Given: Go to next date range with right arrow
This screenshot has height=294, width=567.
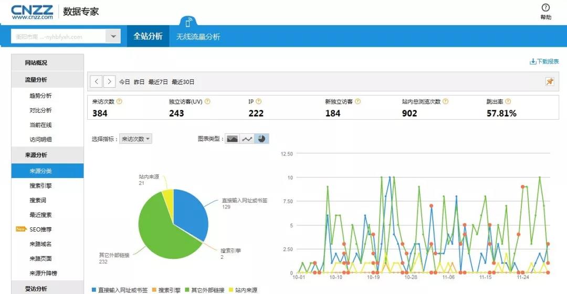Looking at the screenshot, I should point(109,81).
